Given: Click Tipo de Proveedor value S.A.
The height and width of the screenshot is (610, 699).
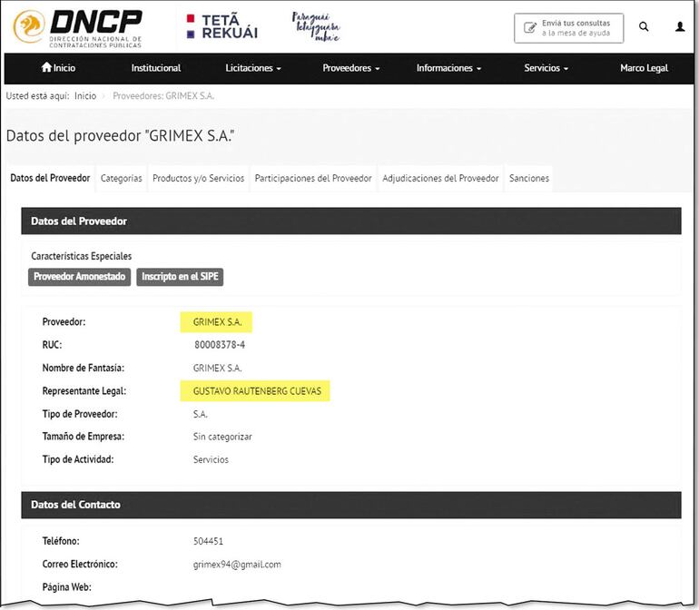Looking at the screenshot, I should tap(200, 414).
